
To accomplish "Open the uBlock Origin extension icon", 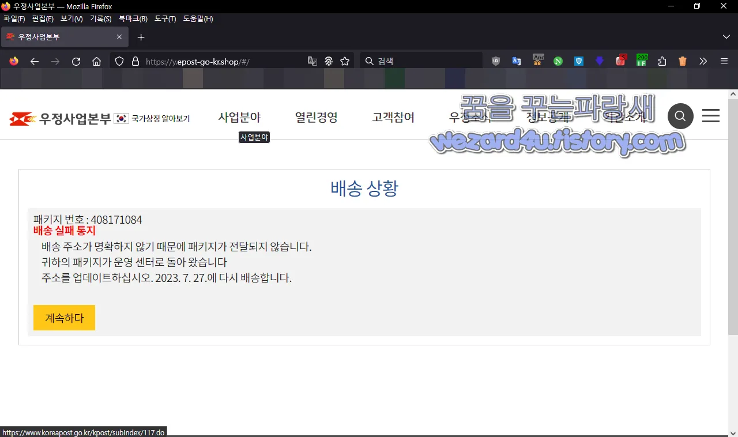I will point(495,61).
